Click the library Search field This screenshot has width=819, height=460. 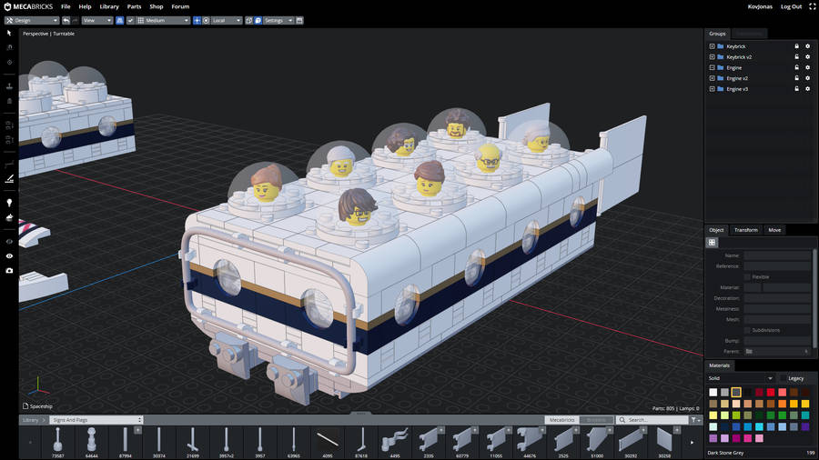(x=652, y=420)
